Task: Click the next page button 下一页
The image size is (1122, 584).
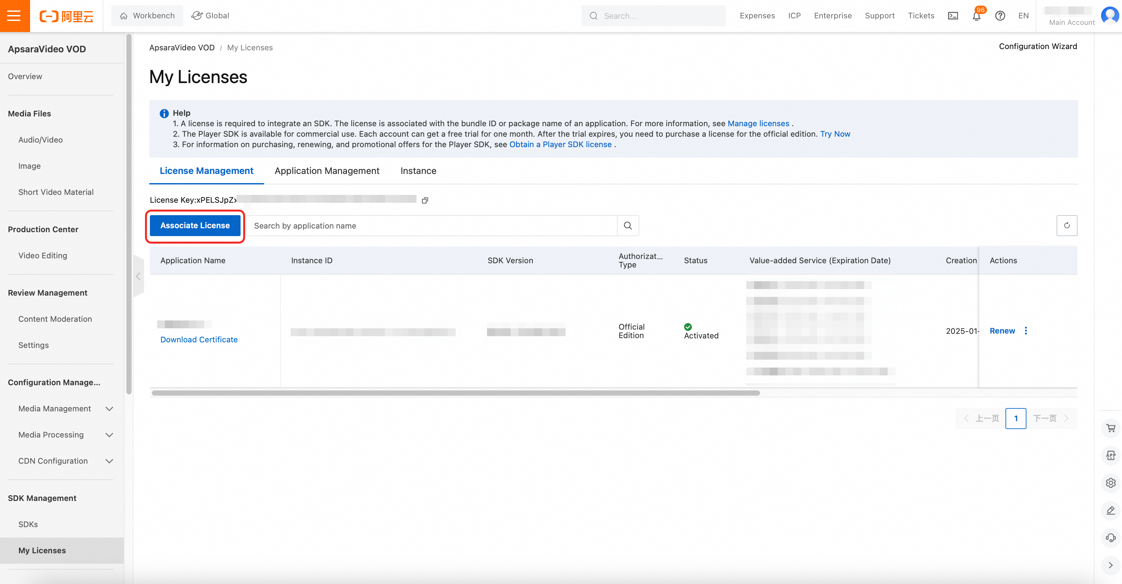Action: [1051, 419]
